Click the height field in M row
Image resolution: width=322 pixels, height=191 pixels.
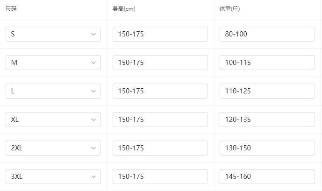pos(160,63)
